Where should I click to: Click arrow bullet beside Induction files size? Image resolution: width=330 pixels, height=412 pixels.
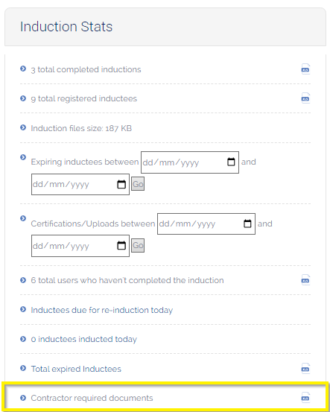[23, 127]
